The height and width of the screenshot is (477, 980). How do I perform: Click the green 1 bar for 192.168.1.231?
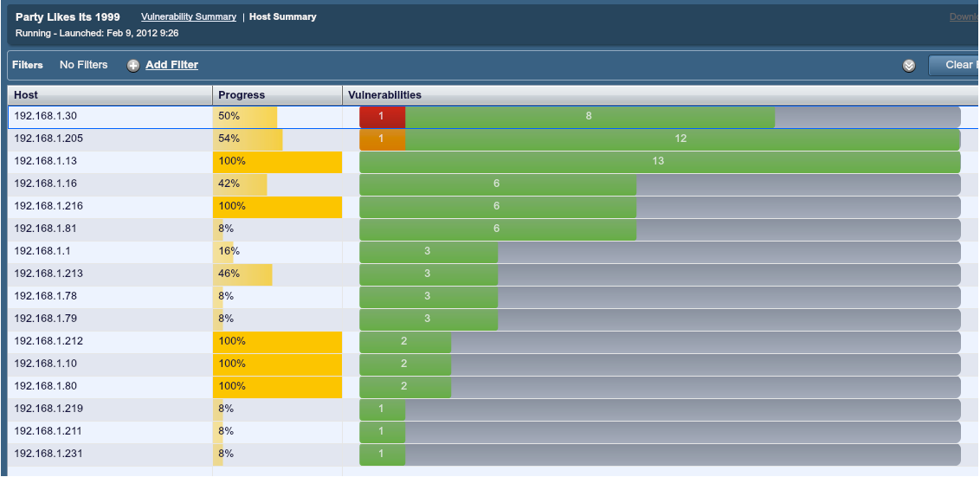382,454
